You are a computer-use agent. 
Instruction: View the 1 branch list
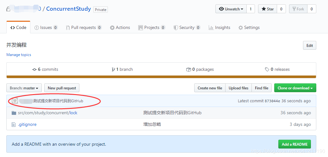pyautogui.click(x=122, y=69)
